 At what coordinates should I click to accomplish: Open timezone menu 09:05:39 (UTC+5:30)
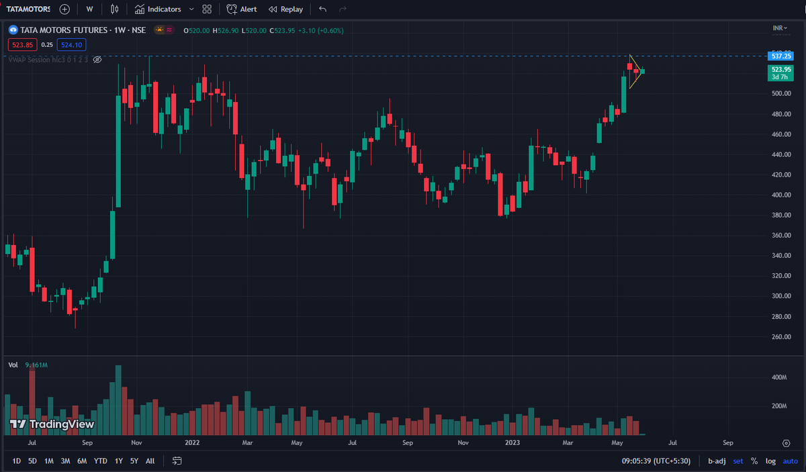click(x=657, y=461)
